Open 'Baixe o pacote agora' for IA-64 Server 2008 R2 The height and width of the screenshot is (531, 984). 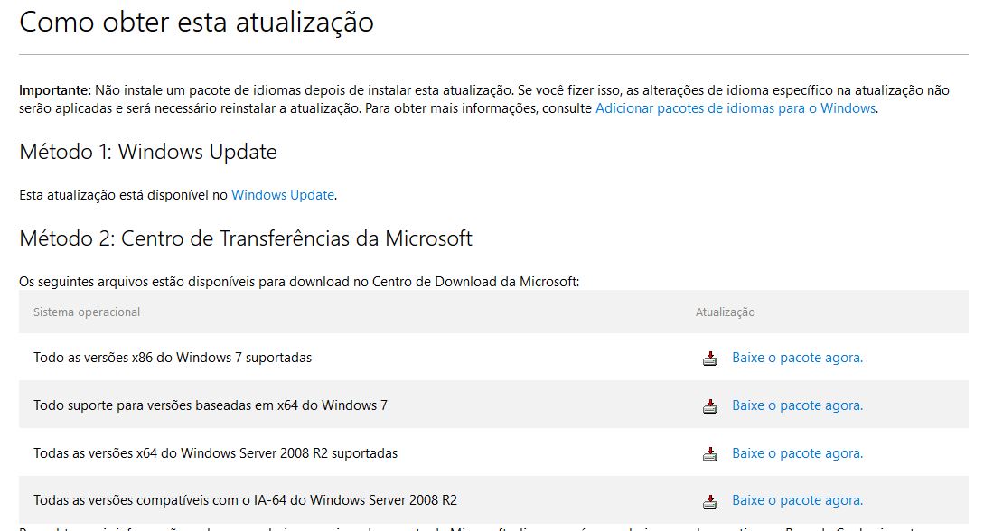point(797,500)
